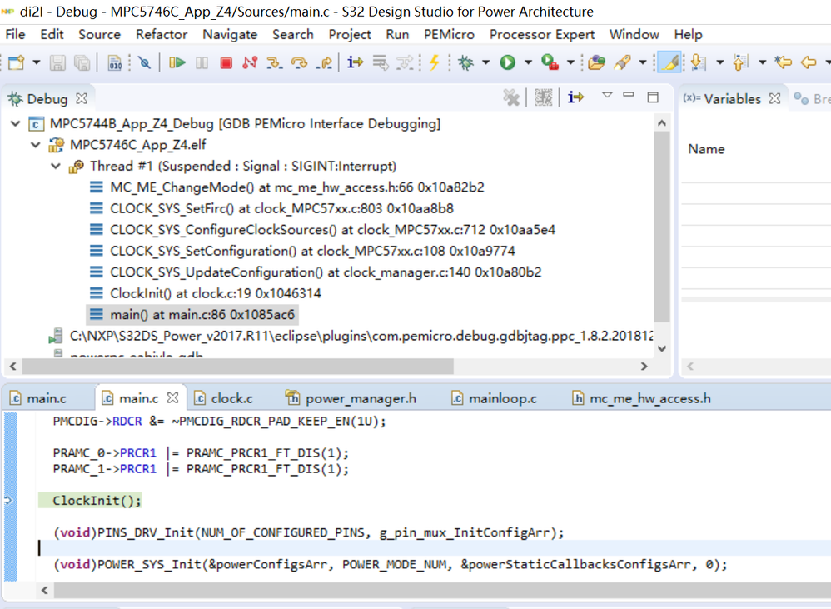Click the Debug view horizontal scrollbar thumb

(x=237, y=367)
